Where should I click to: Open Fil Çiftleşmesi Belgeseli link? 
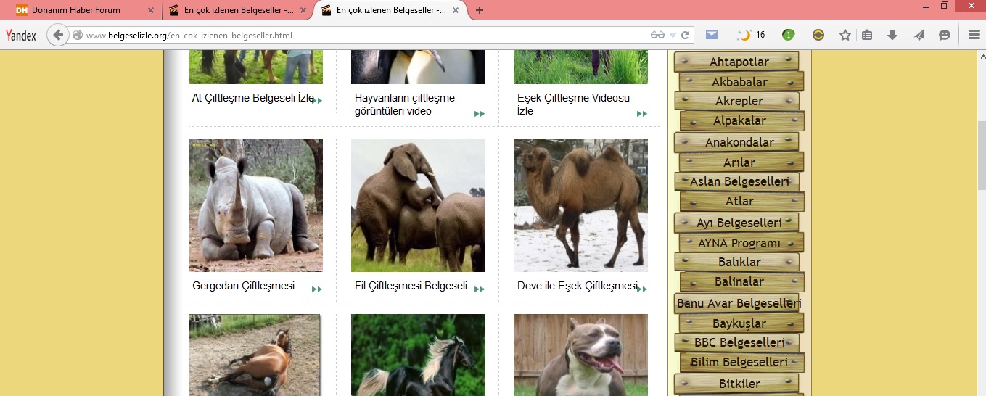411,286
